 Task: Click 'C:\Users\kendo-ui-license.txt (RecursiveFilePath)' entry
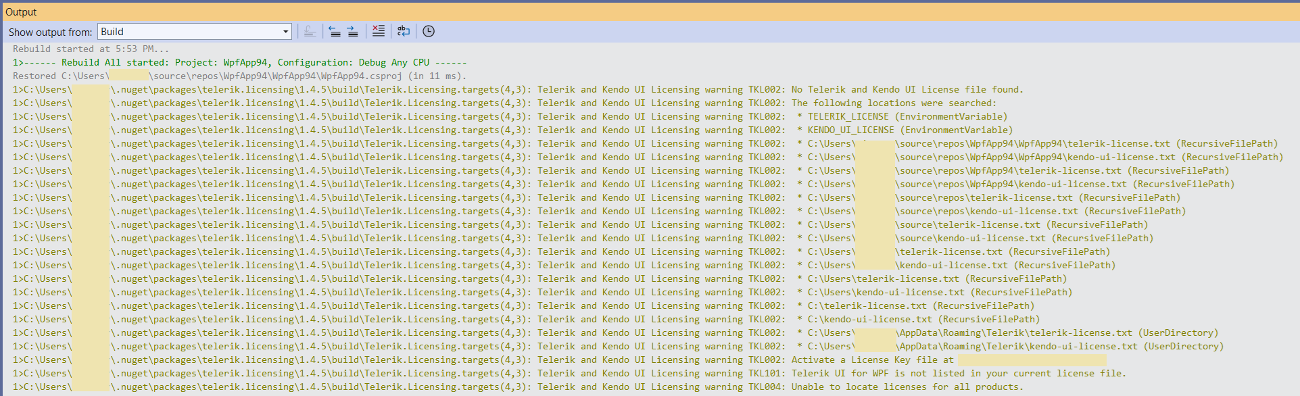[940, 292]
